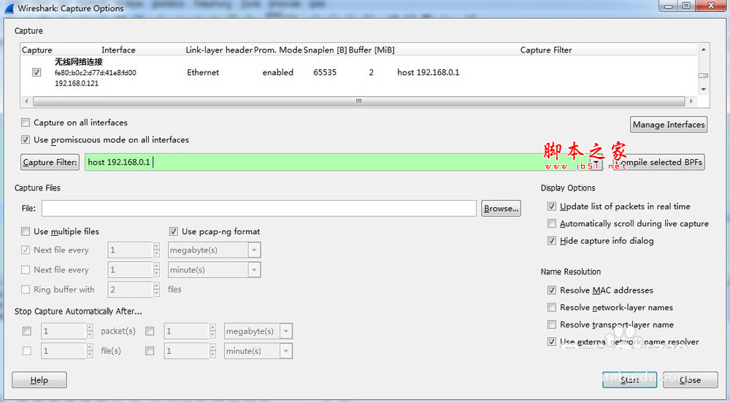Enable Resolve network-layer names

(x=552, y=307)
